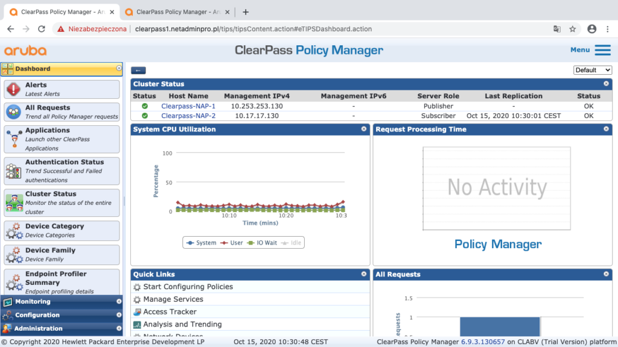
Task: Open the hamburger Menu icon
Action: tap(603, 50)
